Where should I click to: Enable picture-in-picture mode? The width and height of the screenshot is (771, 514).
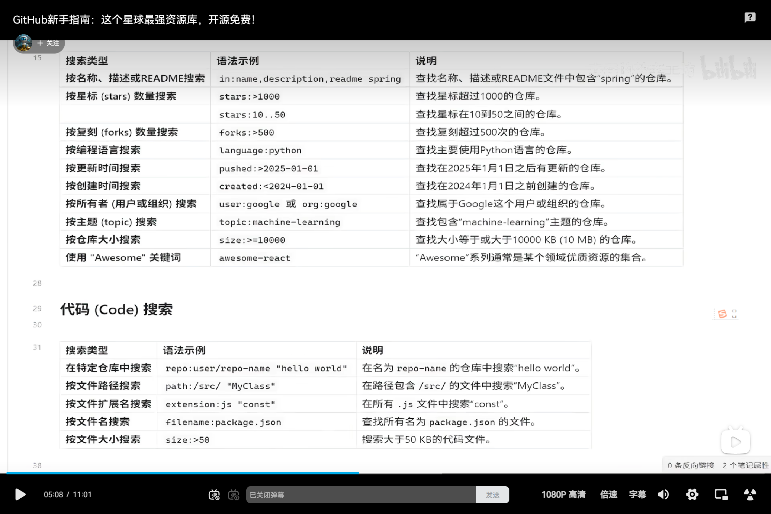tap(721, 494)
